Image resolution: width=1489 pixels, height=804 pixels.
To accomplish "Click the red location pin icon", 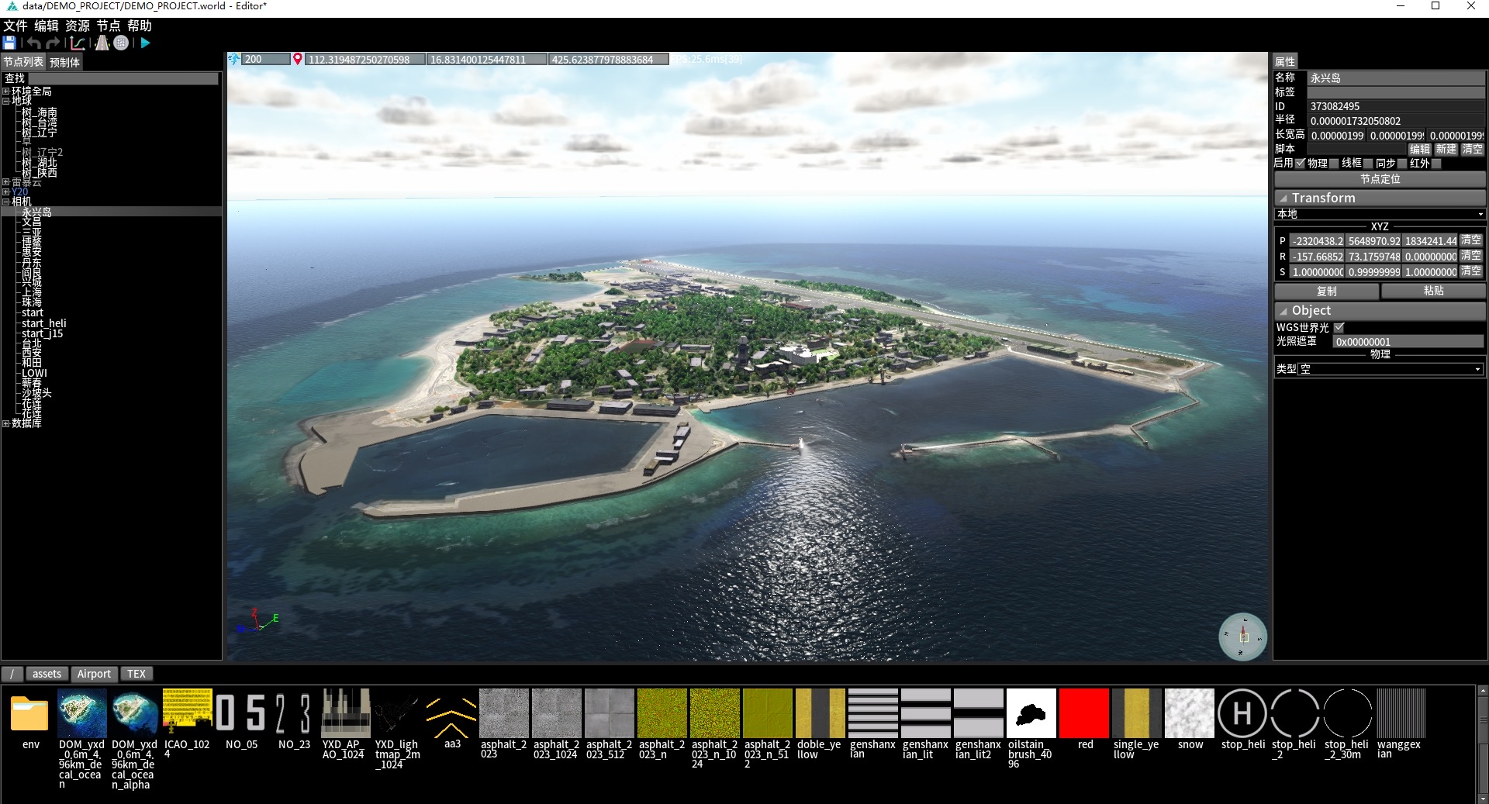I will 297,59.
